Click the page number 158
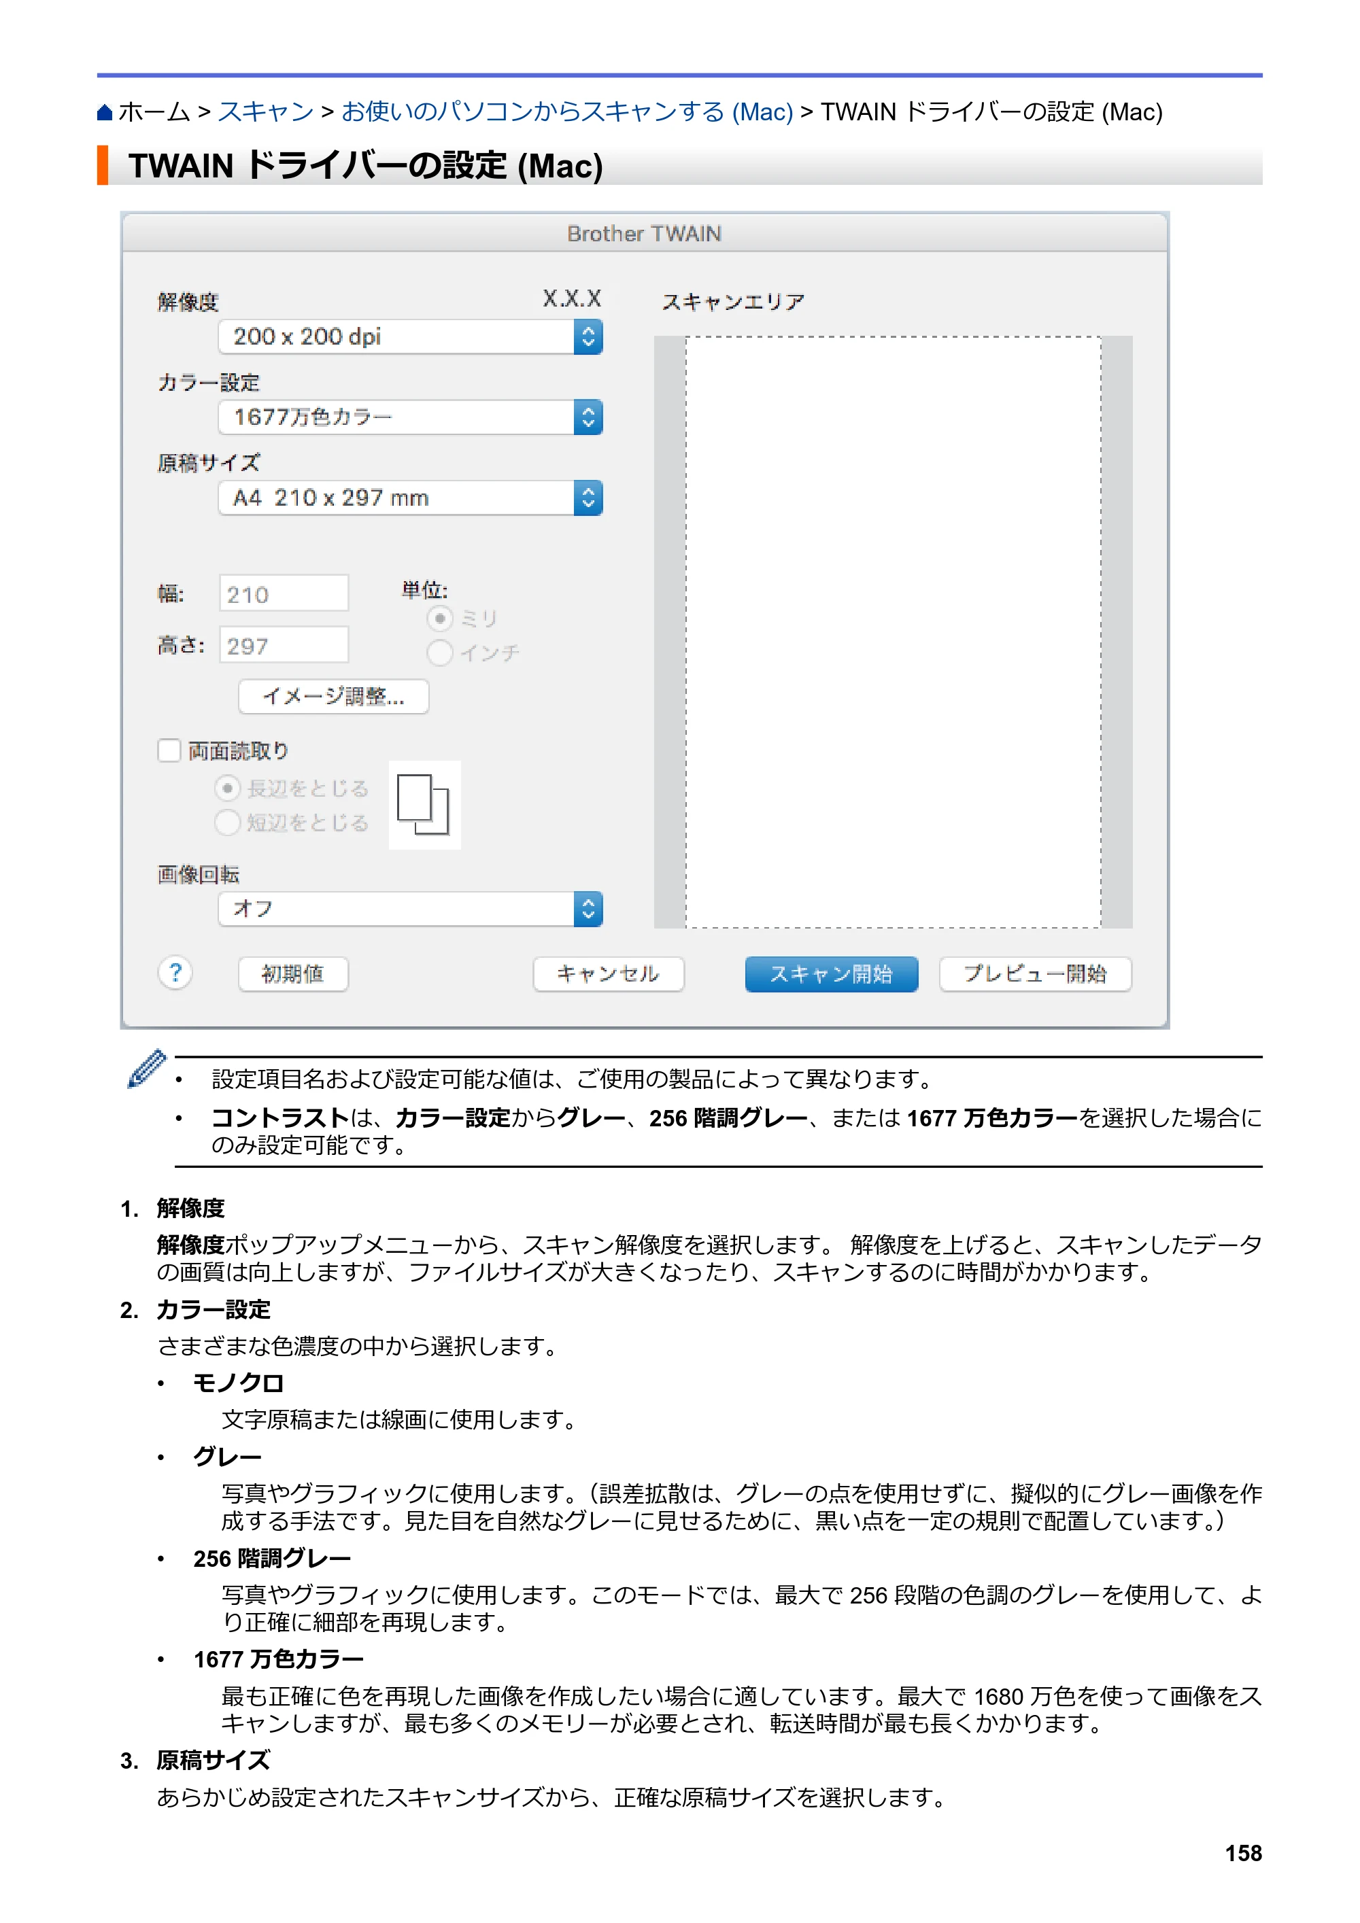 [x=1244, y=1854]
